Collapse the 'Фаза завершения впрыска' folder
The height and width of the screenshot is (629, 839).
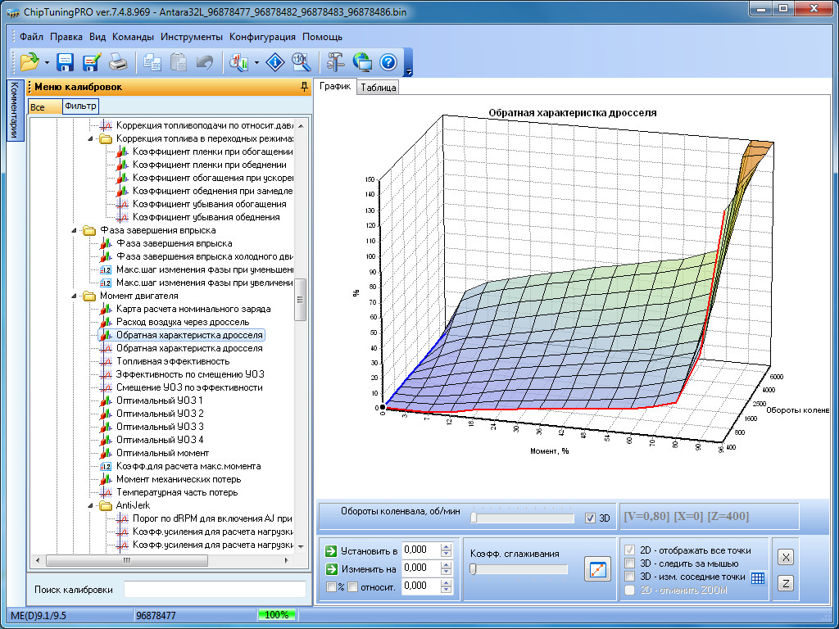[x=75, y=230]
